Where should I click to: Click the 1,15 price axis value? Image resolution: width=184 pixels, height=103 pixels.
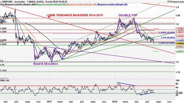pos(178,72)
